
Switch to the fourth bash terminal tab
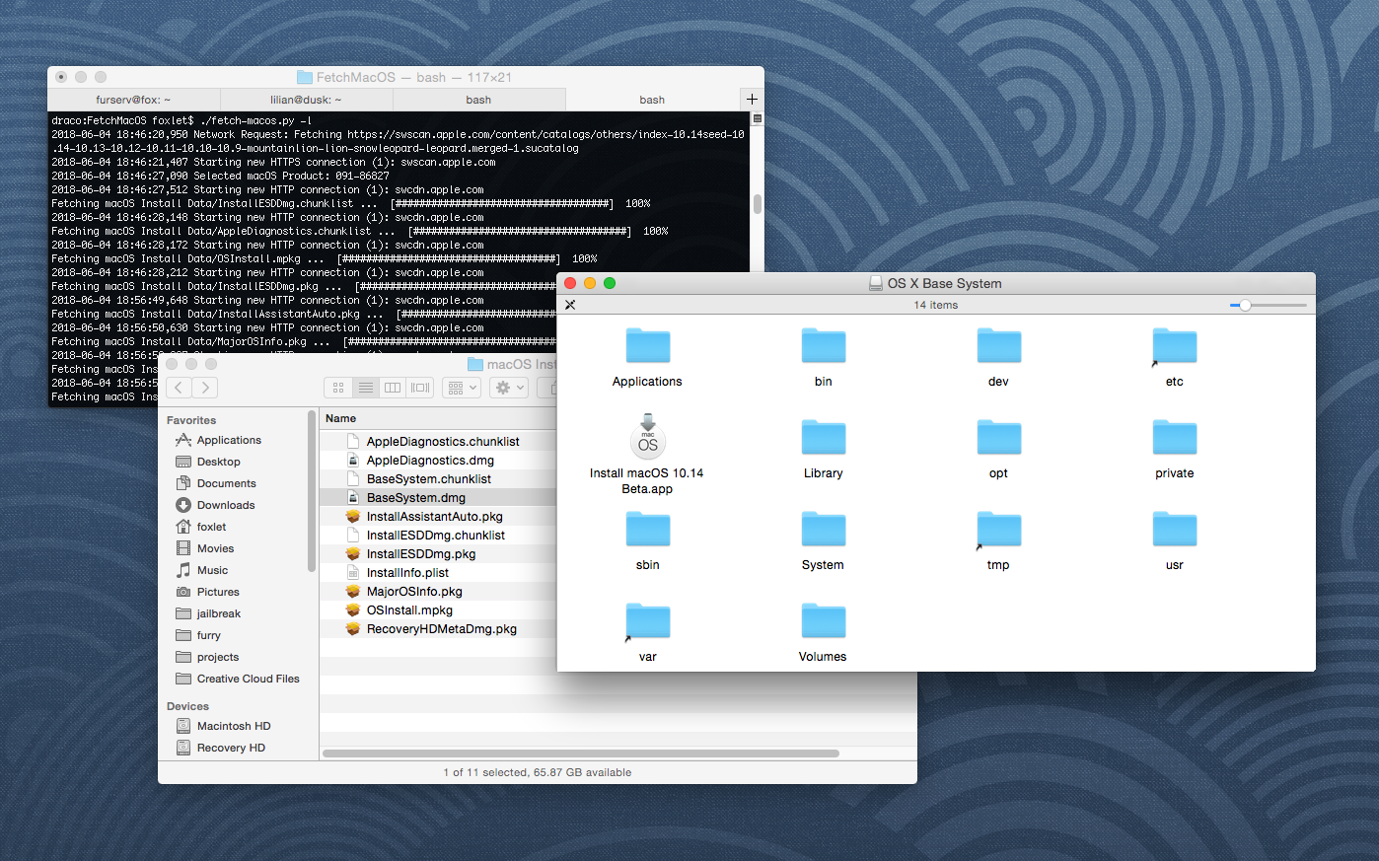click(652, 100)
